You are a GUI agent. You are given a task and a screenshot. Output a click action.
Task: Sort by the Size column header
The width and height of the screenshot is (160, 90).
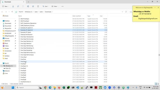click(101, 16)
